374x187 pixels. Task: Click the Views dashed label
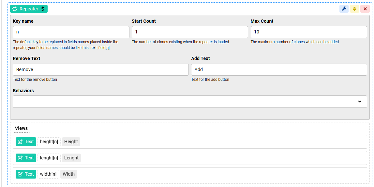pyautogui.click(x=21, y=128)
